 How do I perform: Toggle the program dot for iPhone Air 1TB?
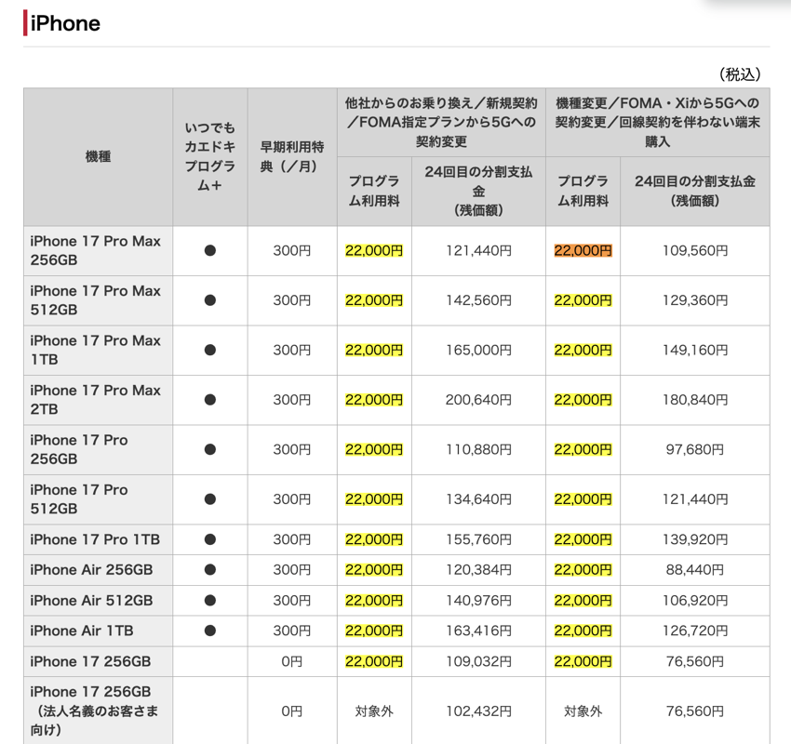pyautogui.click(x=209, y=630)
